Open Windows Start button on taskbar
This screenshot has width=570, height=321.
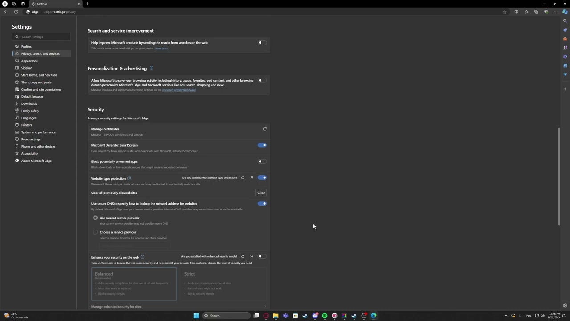pyautogui.click(x=196, y=316)
